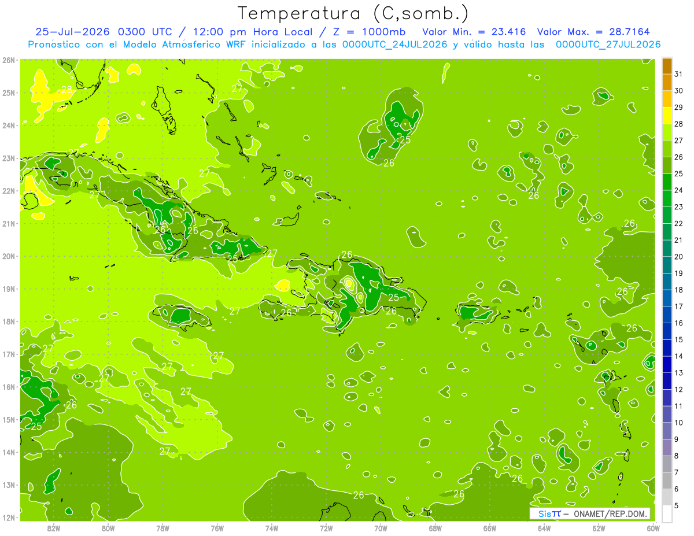Click the '76W' longitude axis label

217,528
